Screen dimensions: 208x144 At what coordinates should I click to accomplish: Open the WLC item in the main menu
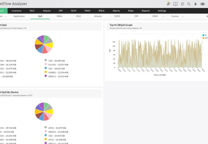coord(32,11)
